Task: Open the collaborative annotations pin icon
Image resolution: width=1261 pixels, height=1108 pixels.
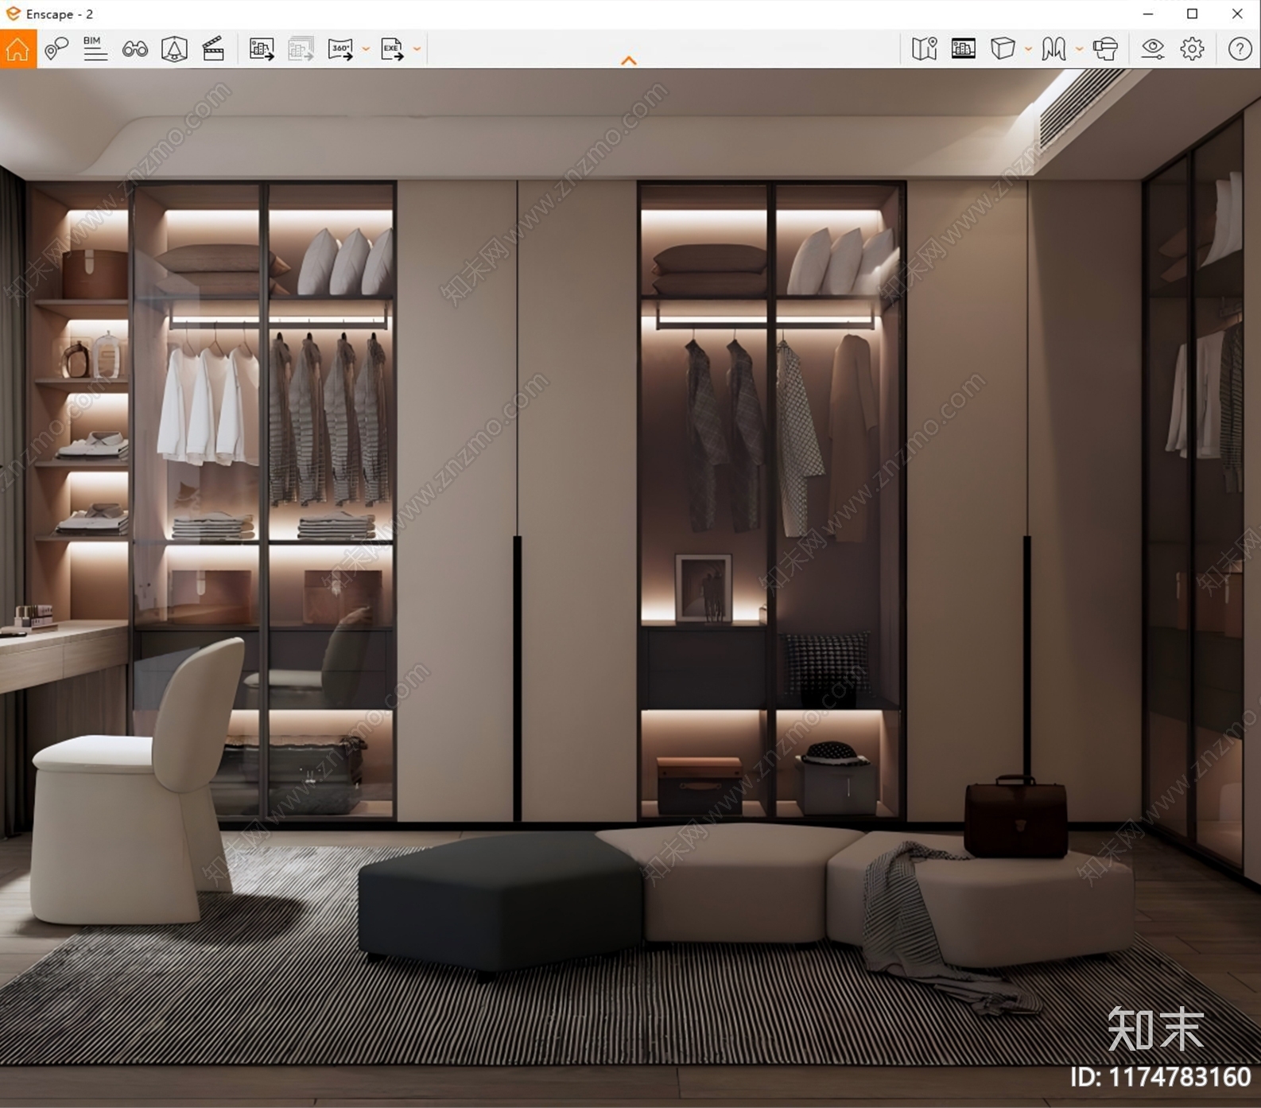Action: point(56,49)
